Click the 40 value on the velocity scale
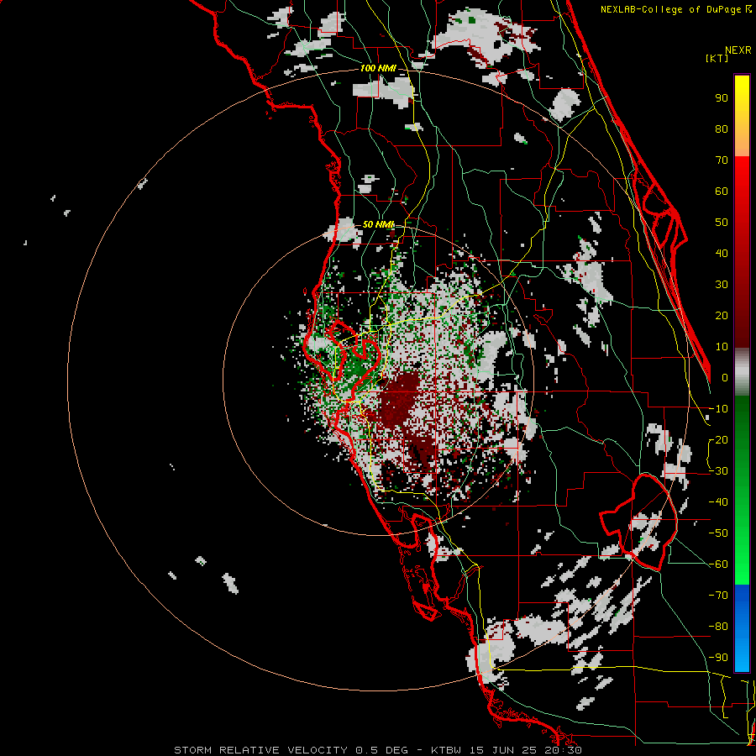Screen dimensions: 756x756 tap(722, 254)
